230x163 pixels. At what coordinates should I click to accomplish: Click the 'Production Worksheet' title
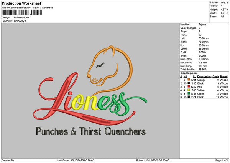pos(21,3)
